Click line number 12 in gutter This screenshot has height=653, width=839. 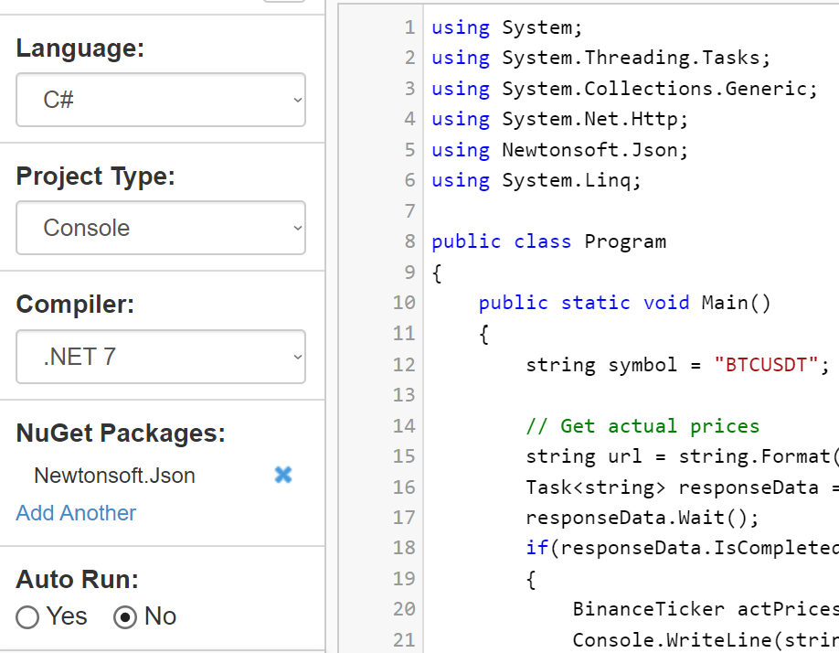pos(404,365)
